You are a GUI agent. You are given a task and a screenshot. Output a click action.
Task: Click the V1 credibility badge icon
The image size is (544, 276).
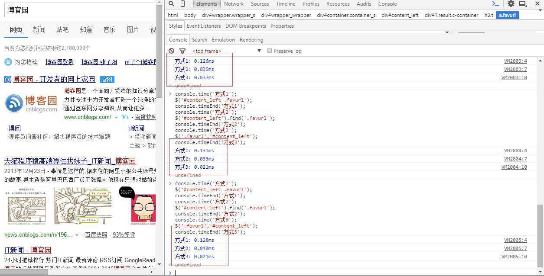click(125, 117)
